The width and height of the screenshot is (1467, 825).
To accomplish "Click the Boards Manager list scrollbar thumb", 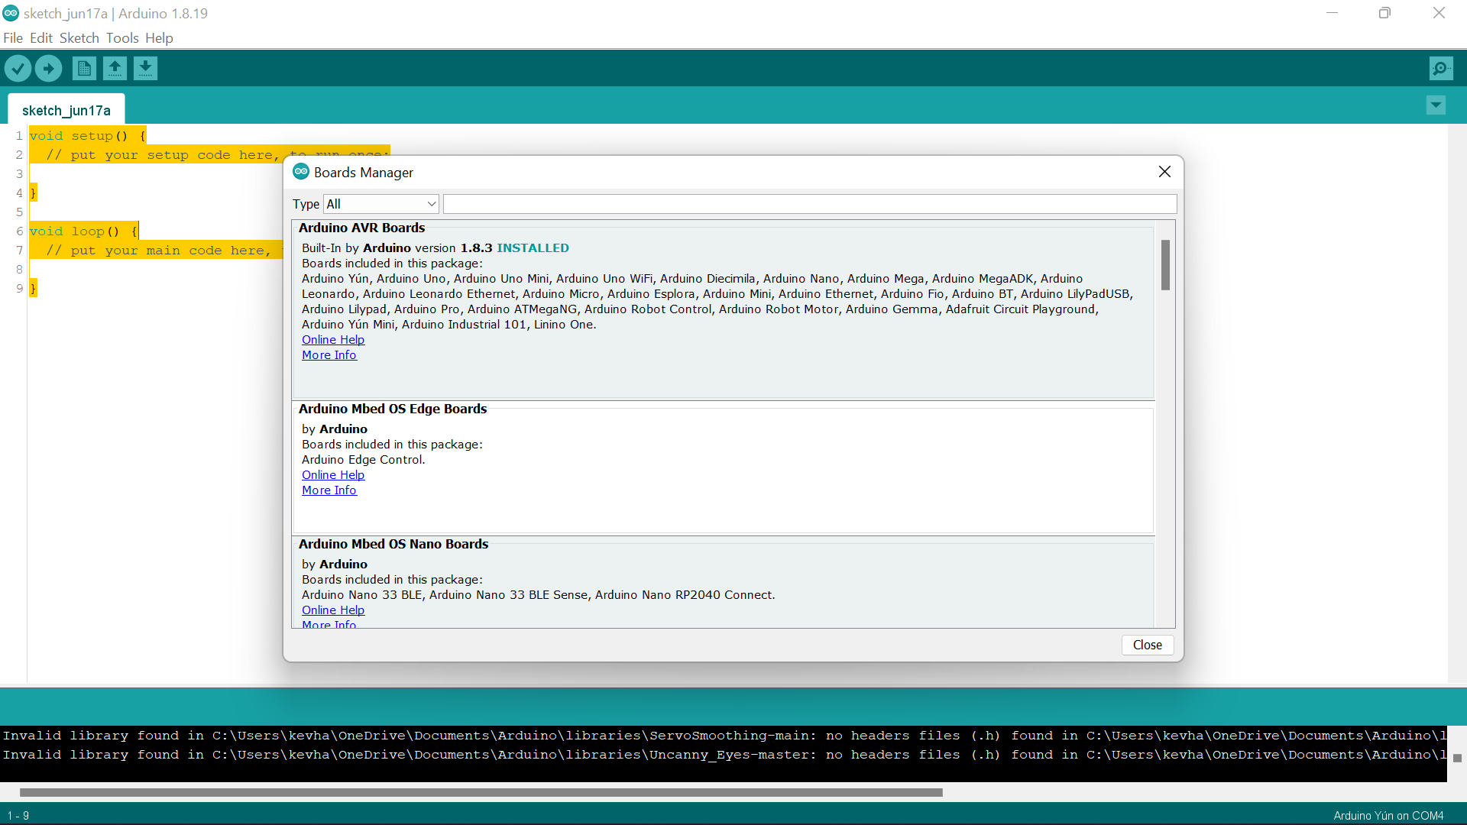I will pyautogui.click(x=1165, y=265).
